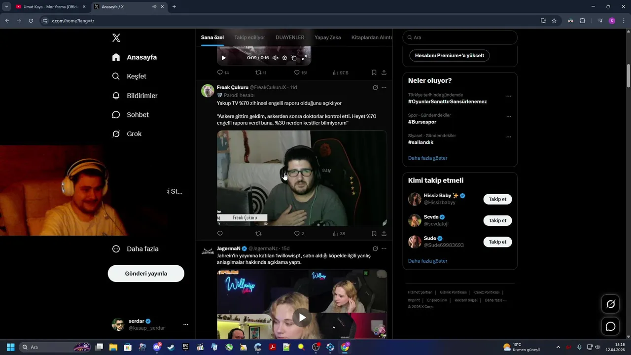Like the Freak Çukuru post with 2 likes
The image size is (631, 355).
tap(299, 234)
